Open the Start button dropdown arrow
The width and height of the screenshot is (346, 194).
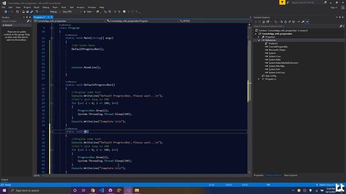coord(93,12)
